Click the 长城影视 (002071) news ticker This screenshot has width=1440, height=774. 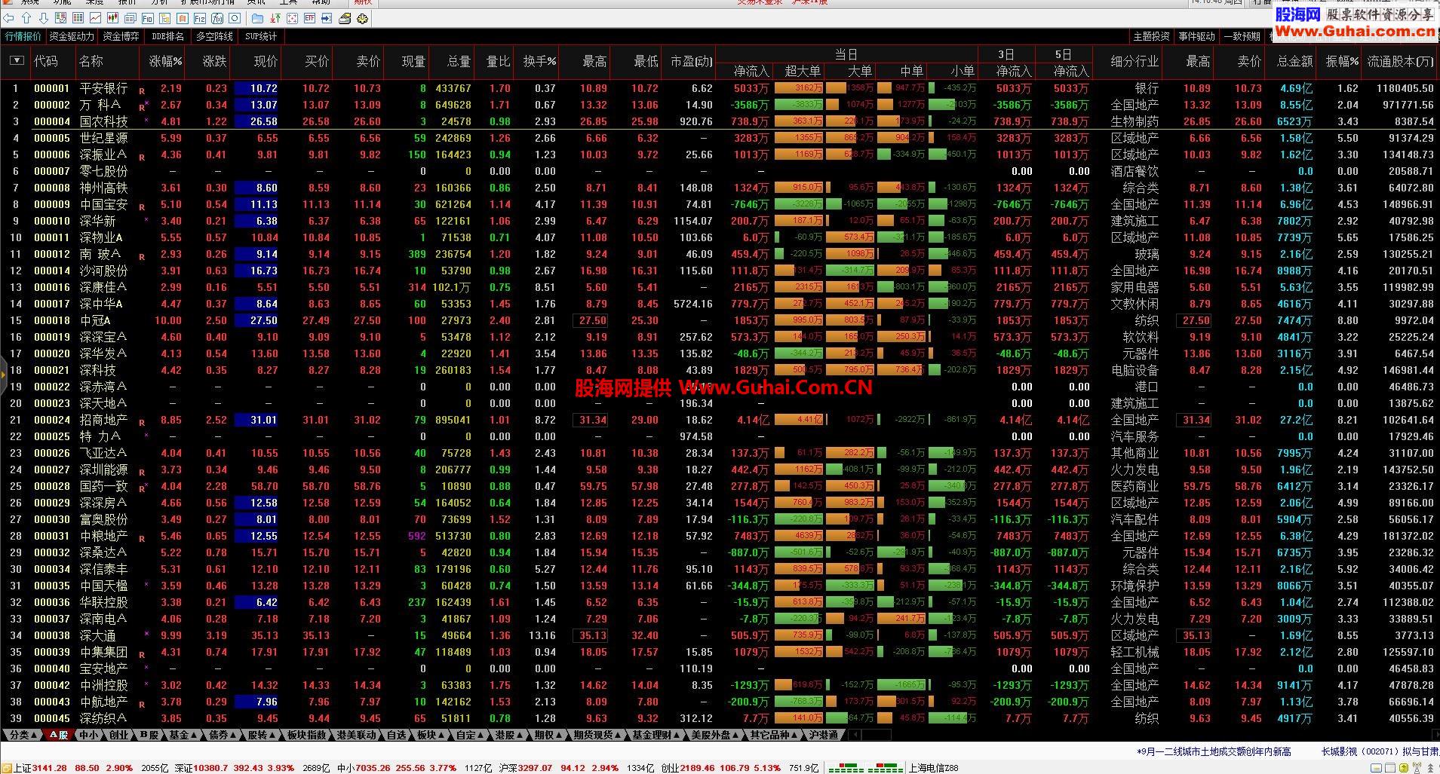click(1379, 751)
